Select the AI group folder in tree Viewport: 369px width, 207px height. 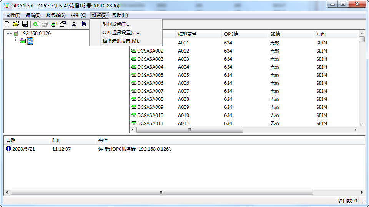[30, 41]
